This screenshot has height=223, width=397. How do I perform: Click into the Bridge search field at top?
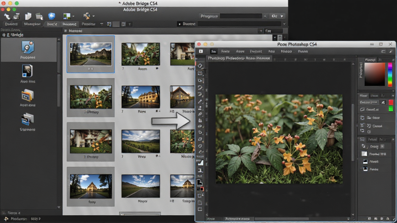tap(241, 16)
